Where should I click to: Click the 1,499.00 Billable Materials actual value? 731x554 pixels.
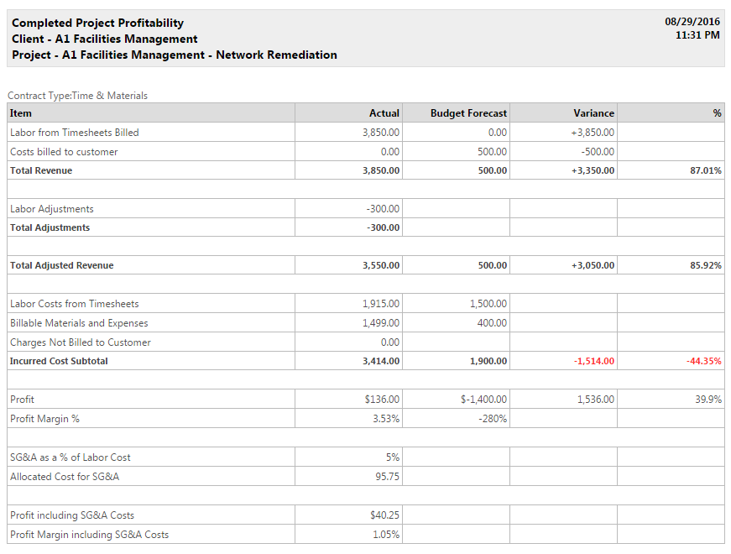pyautogui.click(x=381, y=323)
